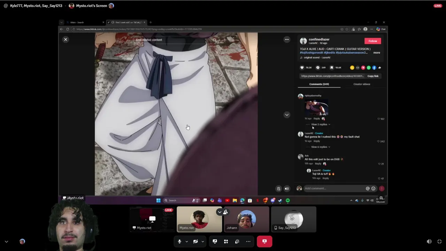Like the 'Toji VA is tuff' reply
The height and width of the screenshot is (251, 446).
(x=379, y=178)
